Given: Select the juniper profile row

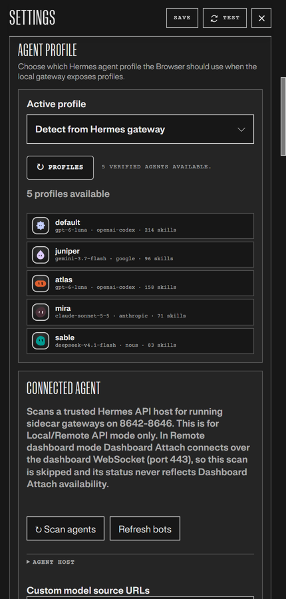Looking at the screenshot, I should (140, 254).
